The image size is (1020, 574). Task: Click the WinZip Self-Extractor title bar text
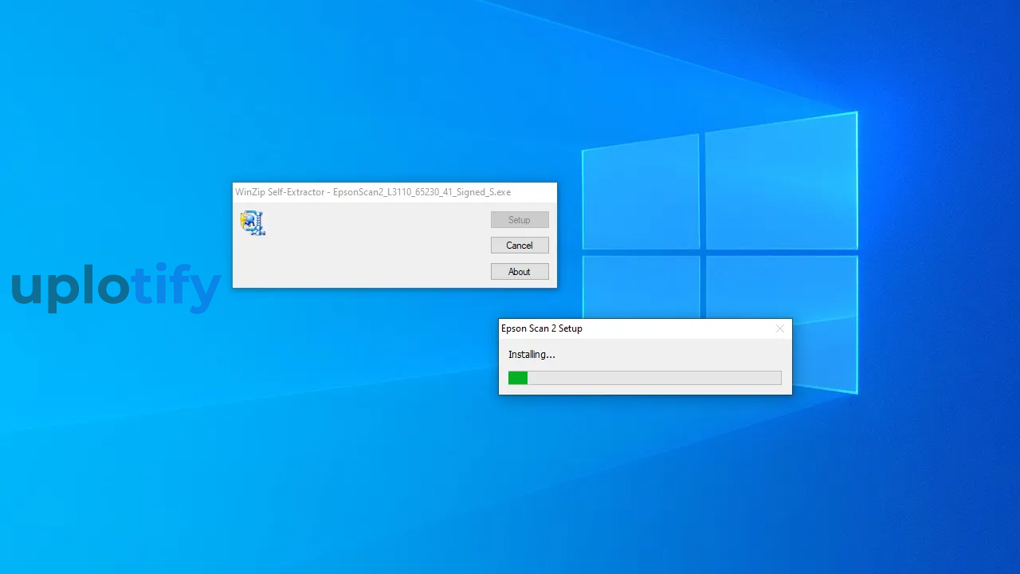click(373, 192)
